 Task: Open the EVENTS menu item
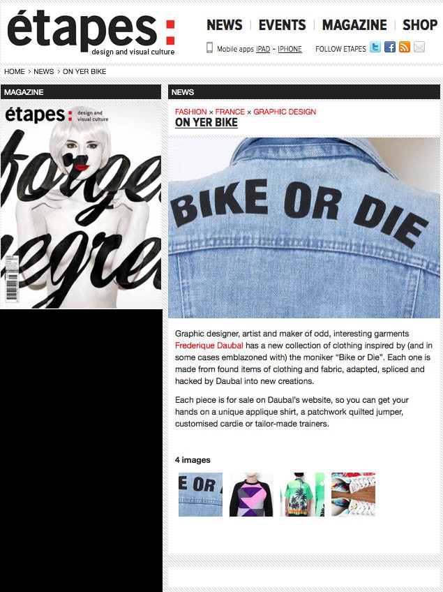(283, 25)
